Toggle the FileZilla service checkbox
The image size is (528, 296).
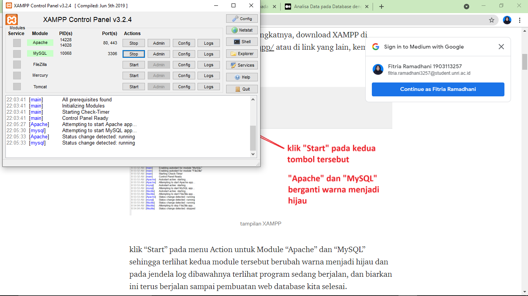click(17, 64)
